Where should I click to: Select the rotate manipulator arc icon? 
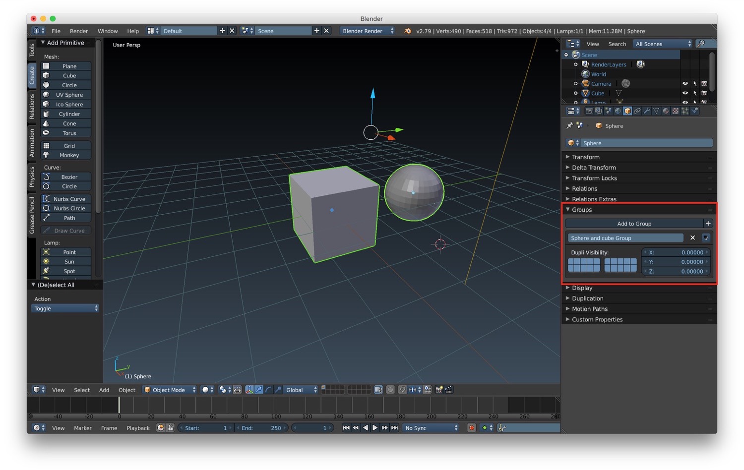[268, 390]
